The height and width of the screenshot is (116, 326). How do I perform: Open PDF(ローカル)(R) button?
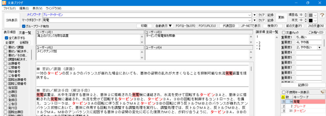[x=185, y=26]
